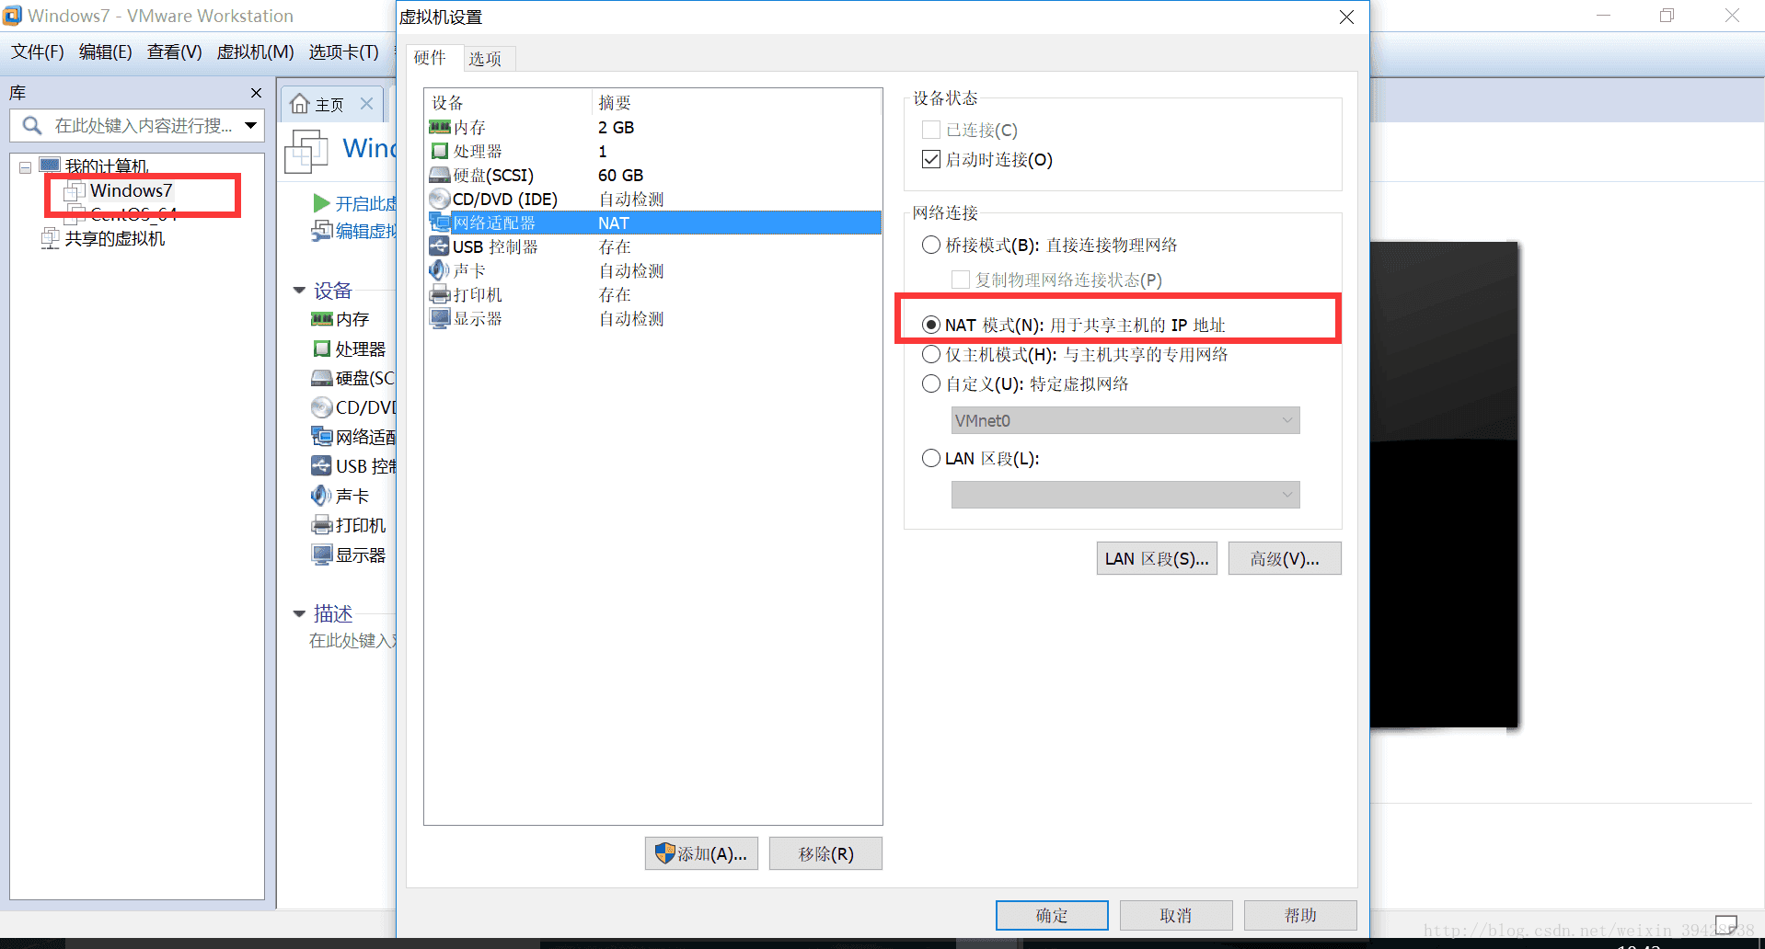Confirm with the 确定 button
The width and height of the screenshot is (1765, 949).
pyautogui.click(x=1052, y=915)
